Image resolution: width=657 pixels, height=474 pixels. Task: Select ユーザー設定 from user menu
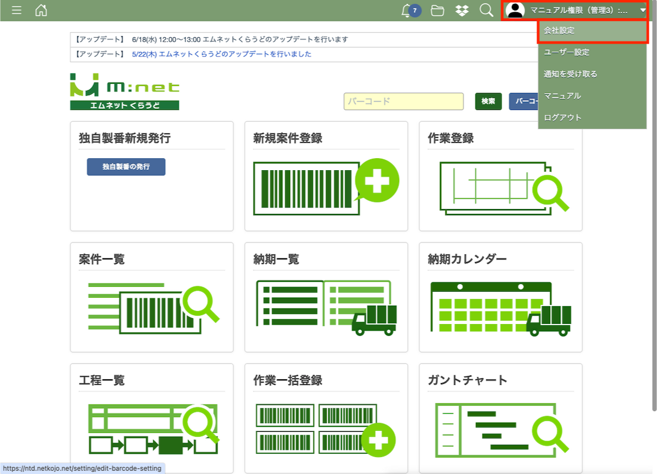pos(566,53)
